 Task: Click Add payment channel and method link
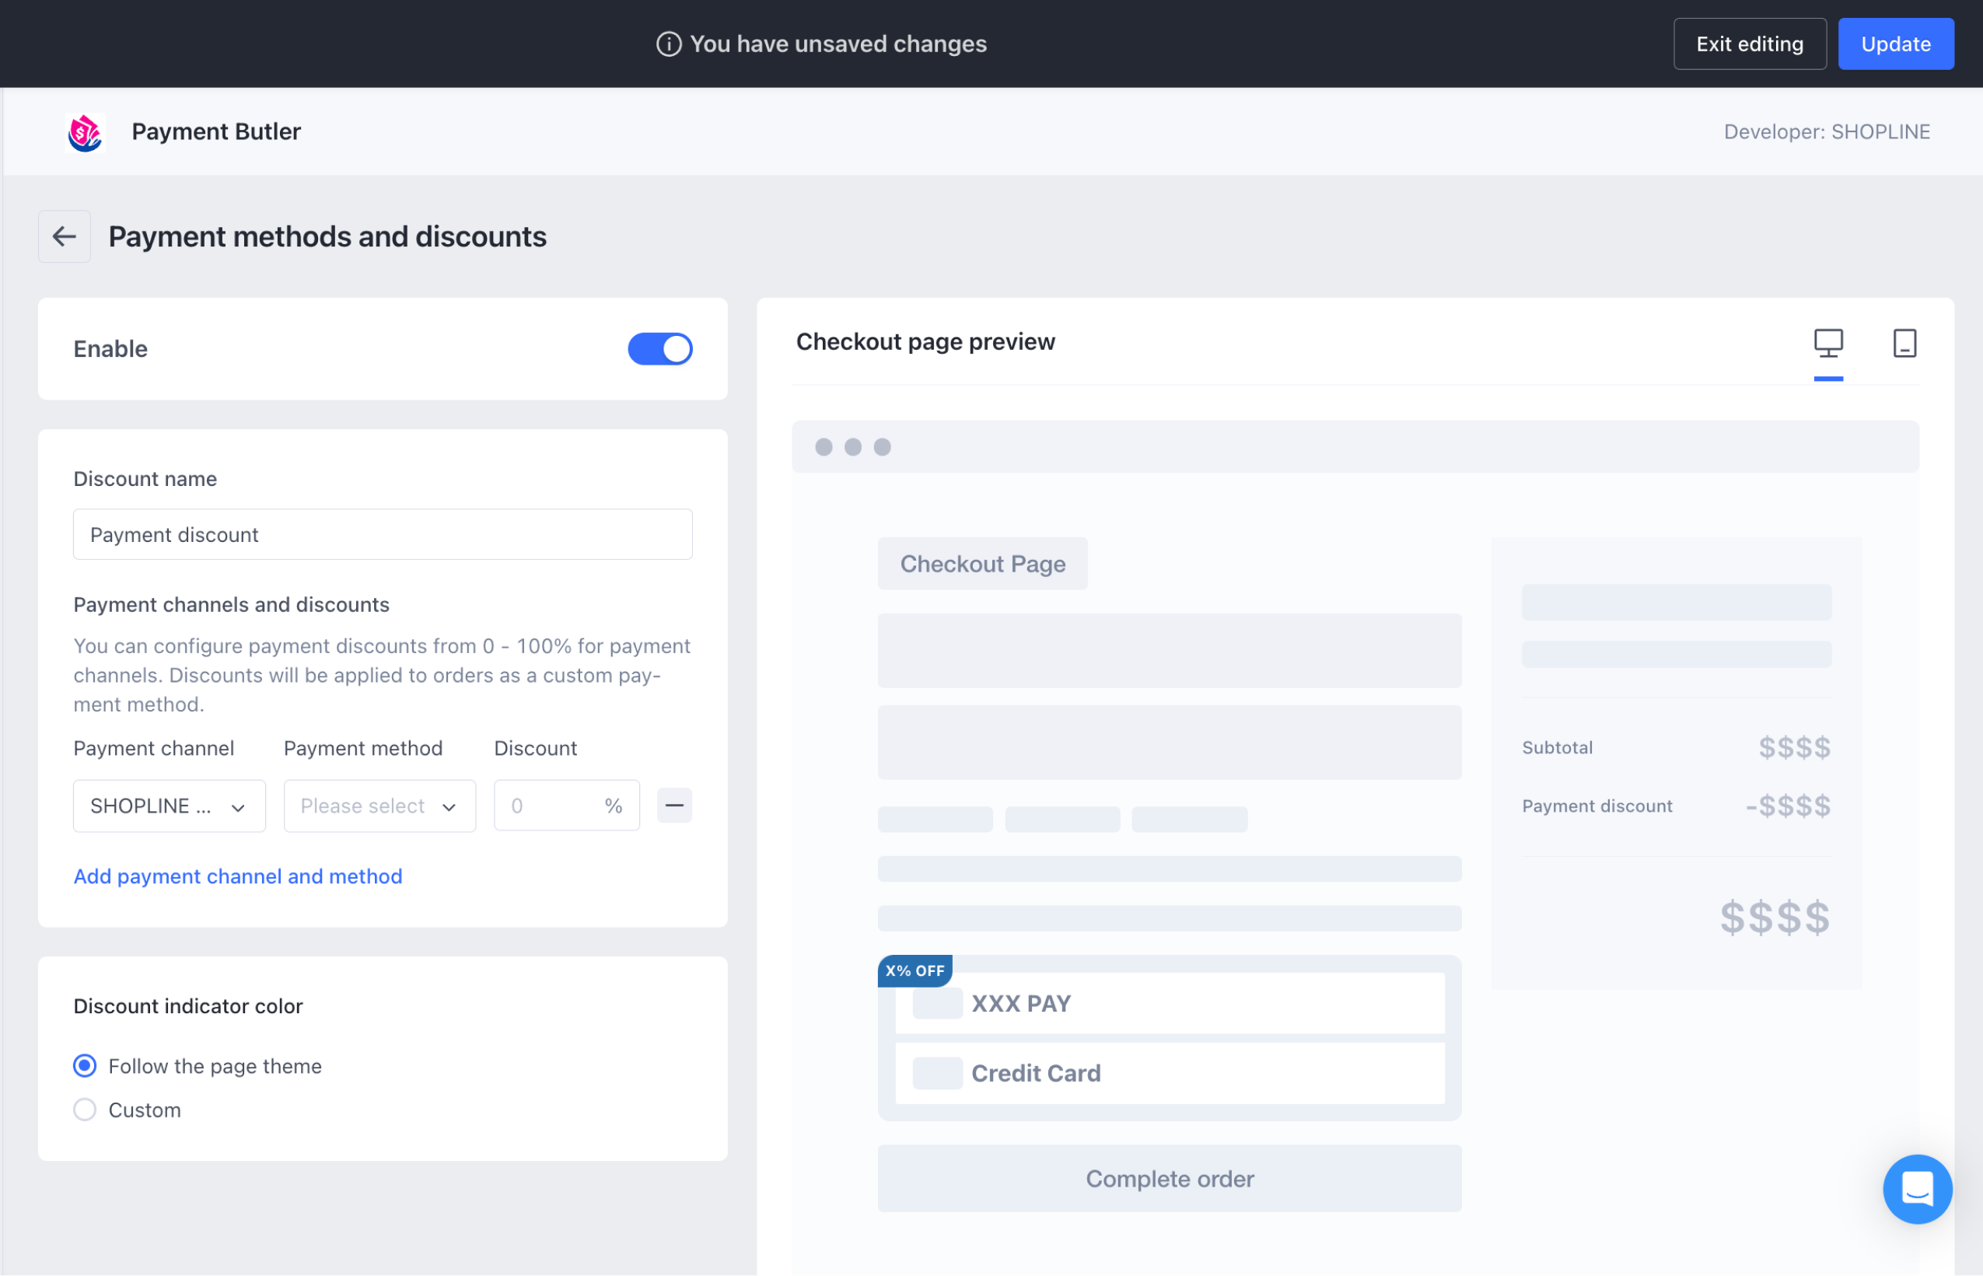pyautogui.click(x=238, y=876)
